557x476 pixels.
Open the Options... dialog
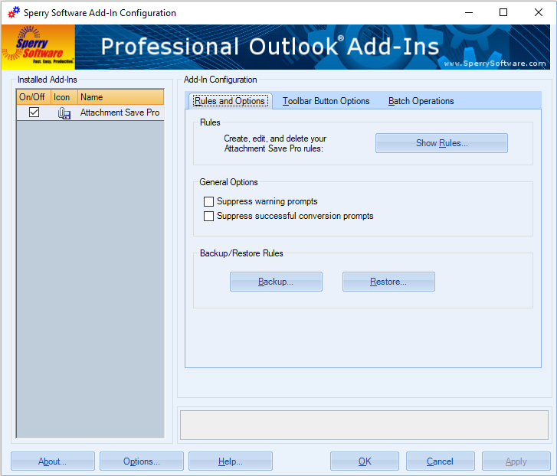click(x=142, y=461)
